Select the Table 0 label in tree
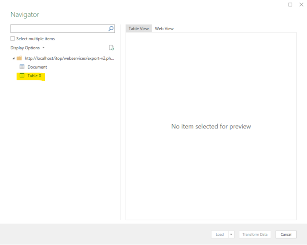307x245 pixels. pos(34,76)
